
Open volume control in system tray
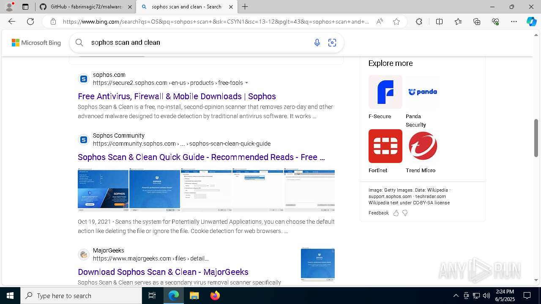486,296
